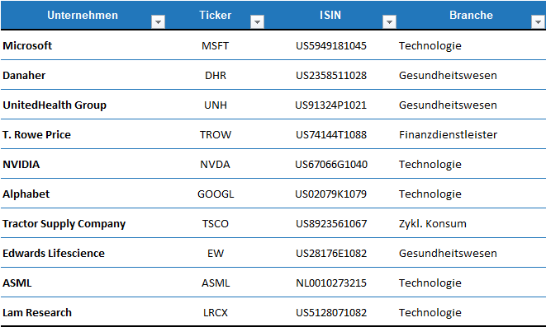This screenshot has width=546, height=327.
Task: Select the Tractor Supply Company cell
Action: [x=83, y=223]
